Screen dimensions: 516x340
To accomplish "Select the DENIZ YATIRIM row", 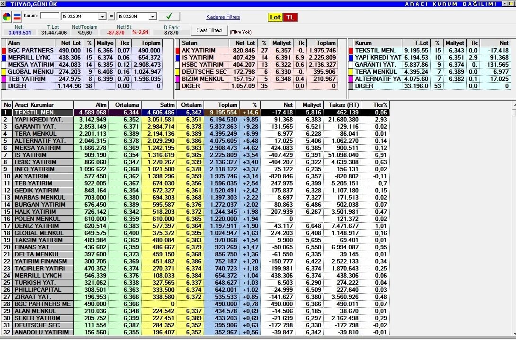I will point(195,226).
